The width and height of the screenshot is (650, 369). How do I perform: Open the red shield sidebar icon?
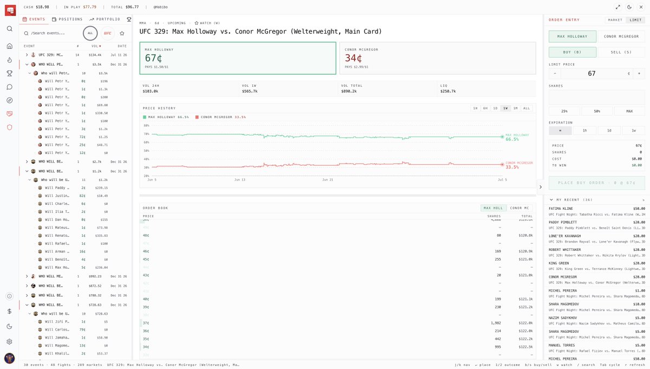tap(9, 127)
